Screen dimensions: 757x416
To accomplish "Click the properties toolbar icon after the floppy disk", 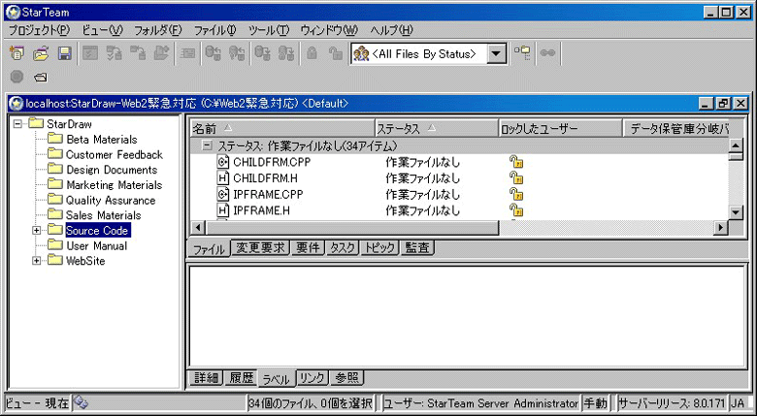I will click(91, 53).
